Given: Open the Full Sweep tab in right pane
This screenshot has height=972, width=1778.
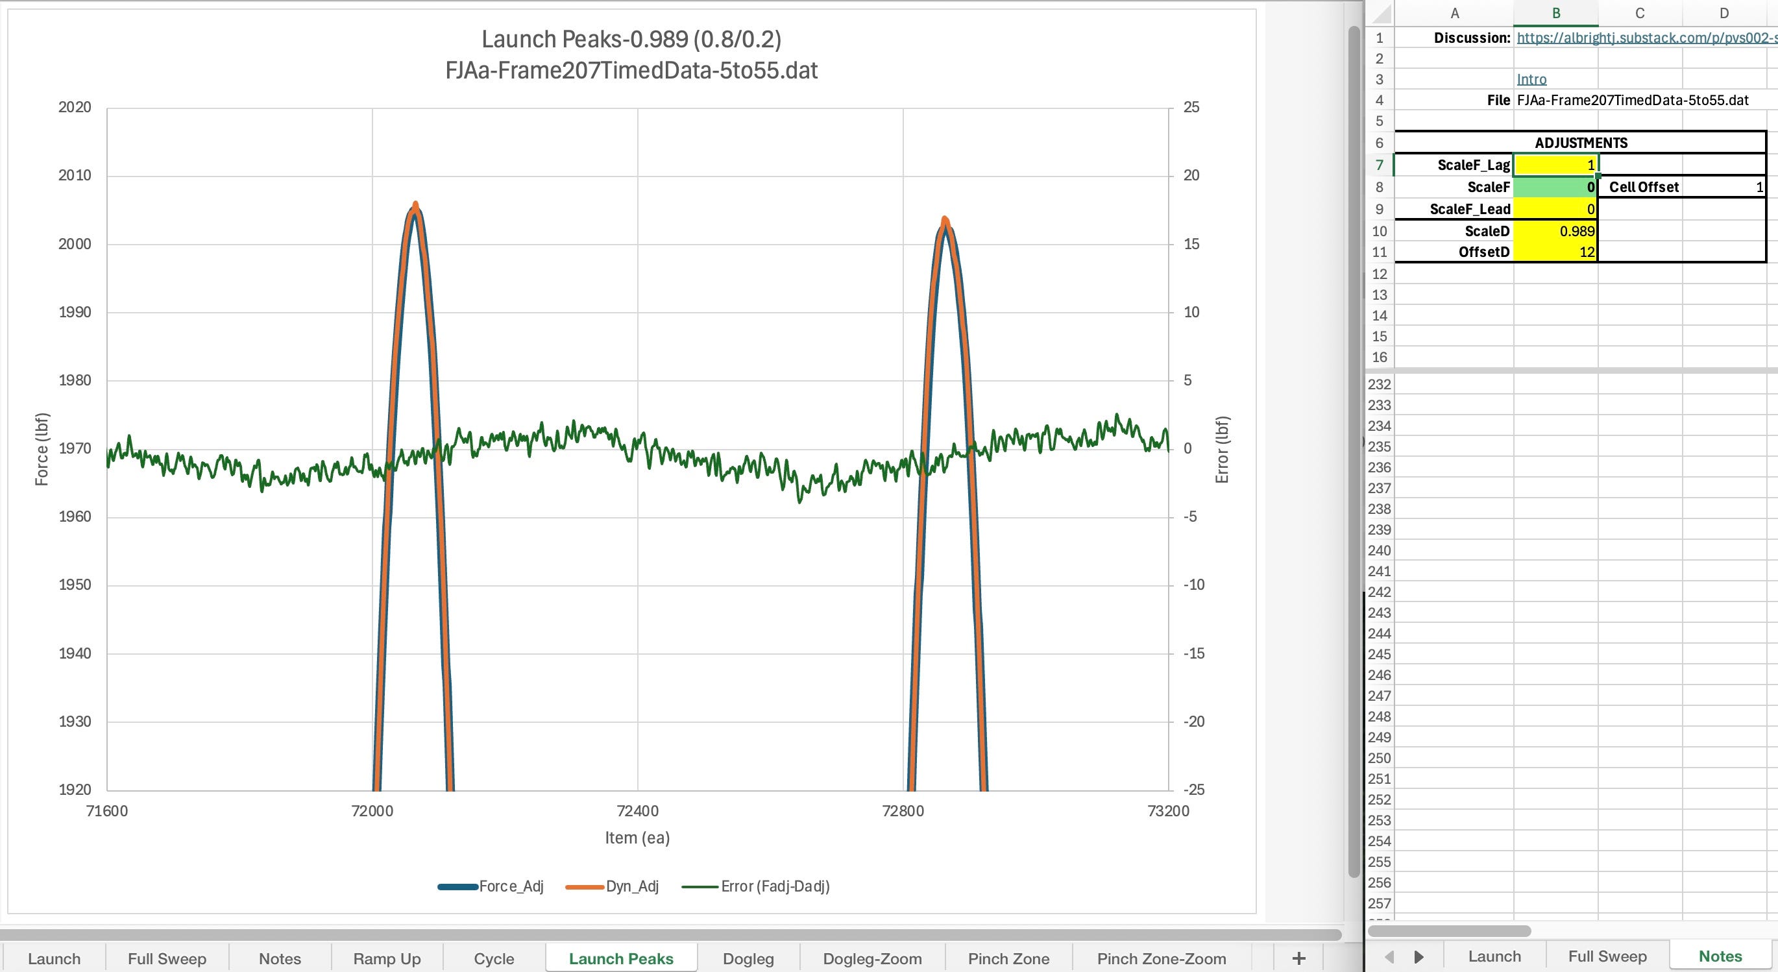Looking at the screenshot, I should pos(1607,957).
